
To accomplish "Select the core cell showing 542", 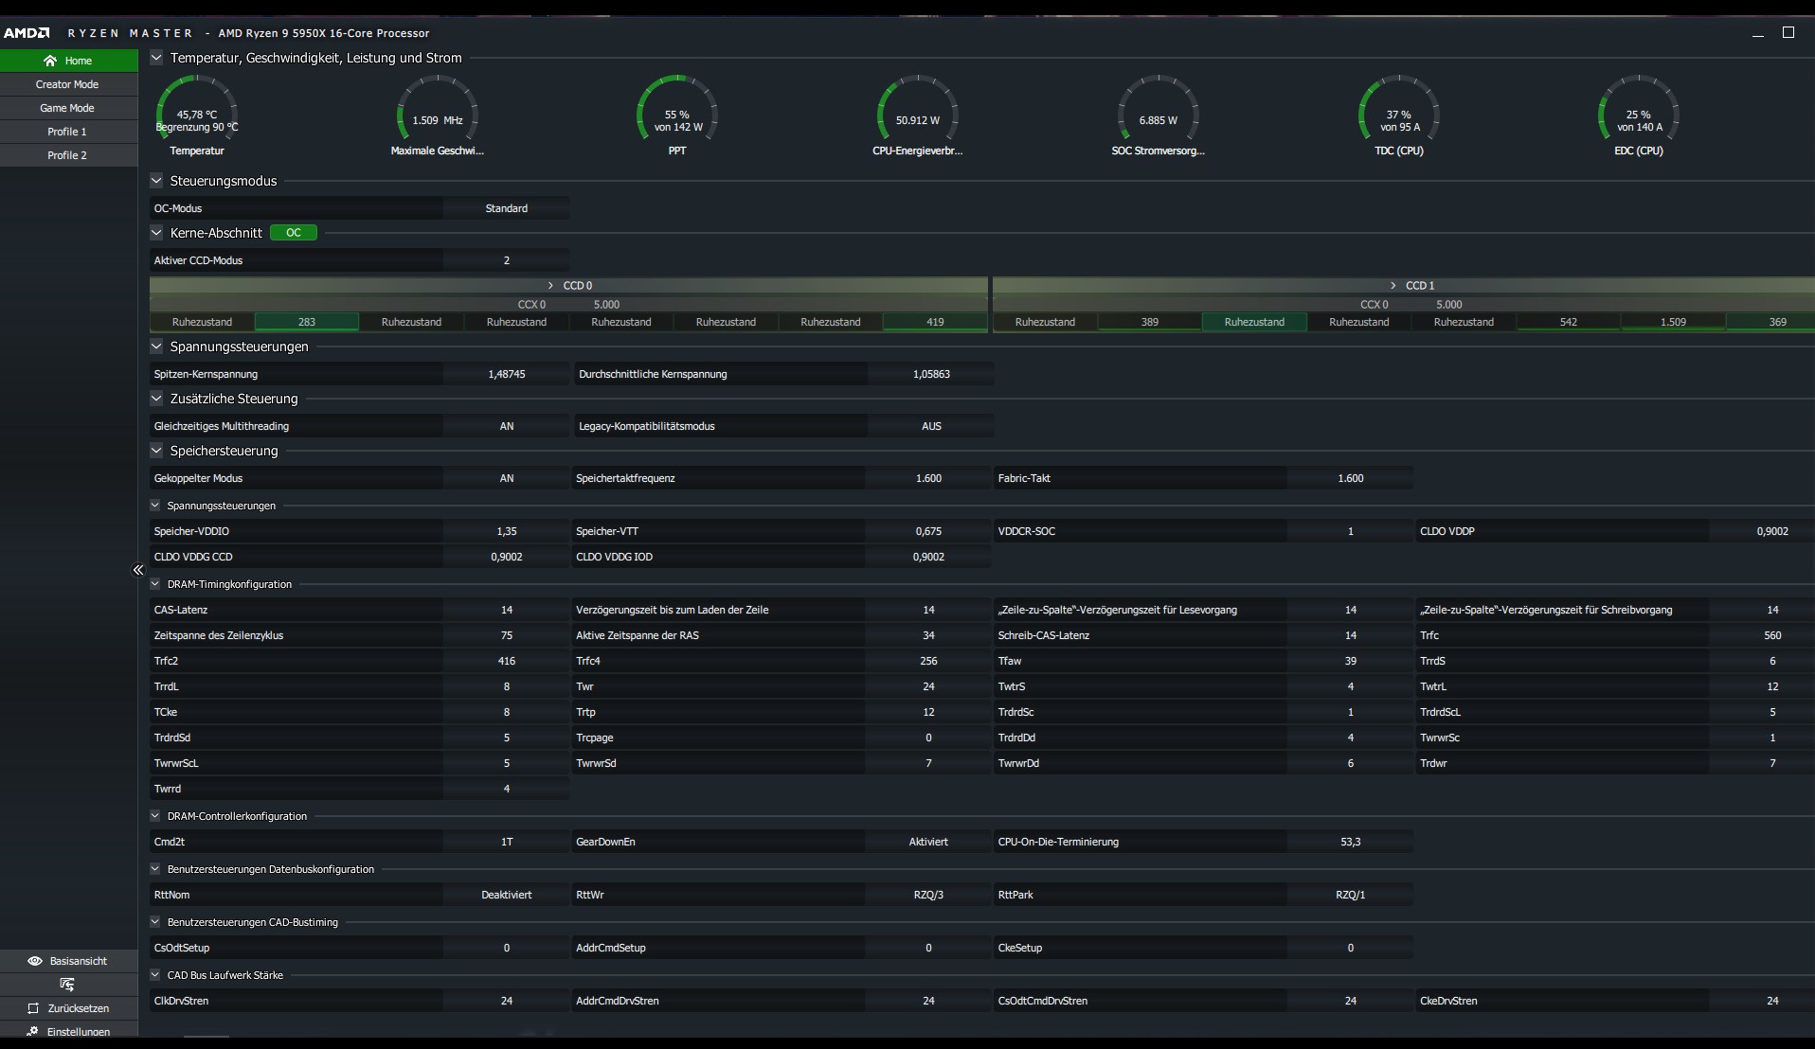I will point(1569,322).
